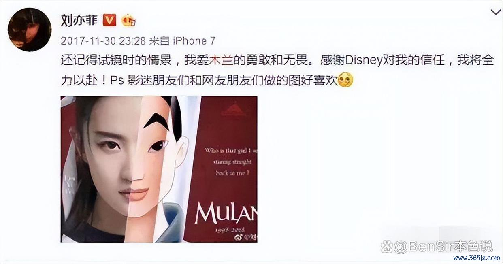Click the 来自 label before device name
Image resolution: width=503 pixels, height=264 pixels.
tap(159, 41)
